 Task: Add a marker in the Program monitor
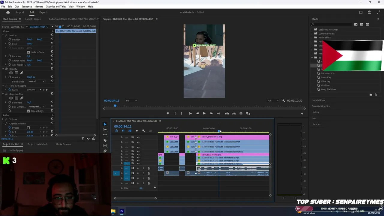point(167,113)
